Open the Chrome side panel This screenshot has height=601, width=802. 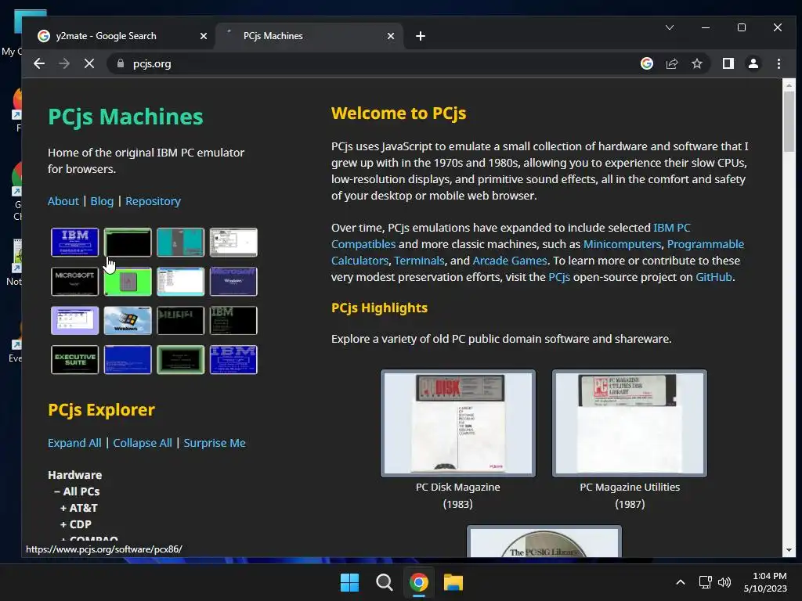tap(728, 64)
